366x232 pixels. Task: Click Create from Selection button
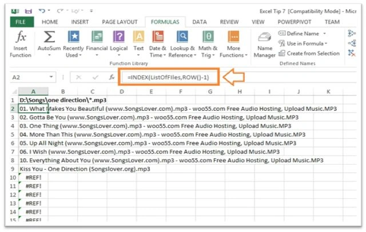point(309,53)
